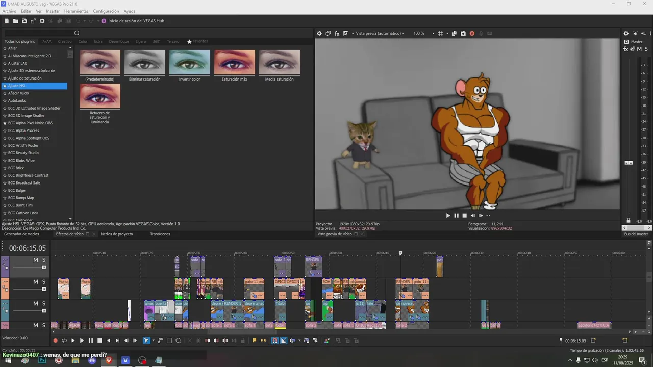The image size is (653, 367).
Task: Open preview properties gear icon
Action: tap(319, 33)
